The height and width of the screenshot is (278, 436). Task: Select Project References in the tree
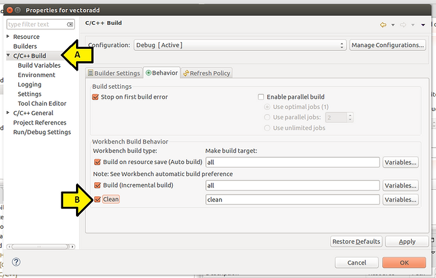tap(39, 123)
